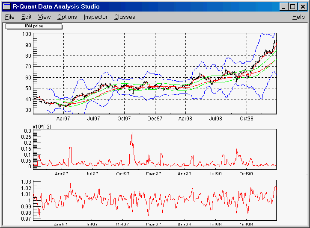Click the IBM price label button
Screen dimensions: 310x228
pos(34,26)
